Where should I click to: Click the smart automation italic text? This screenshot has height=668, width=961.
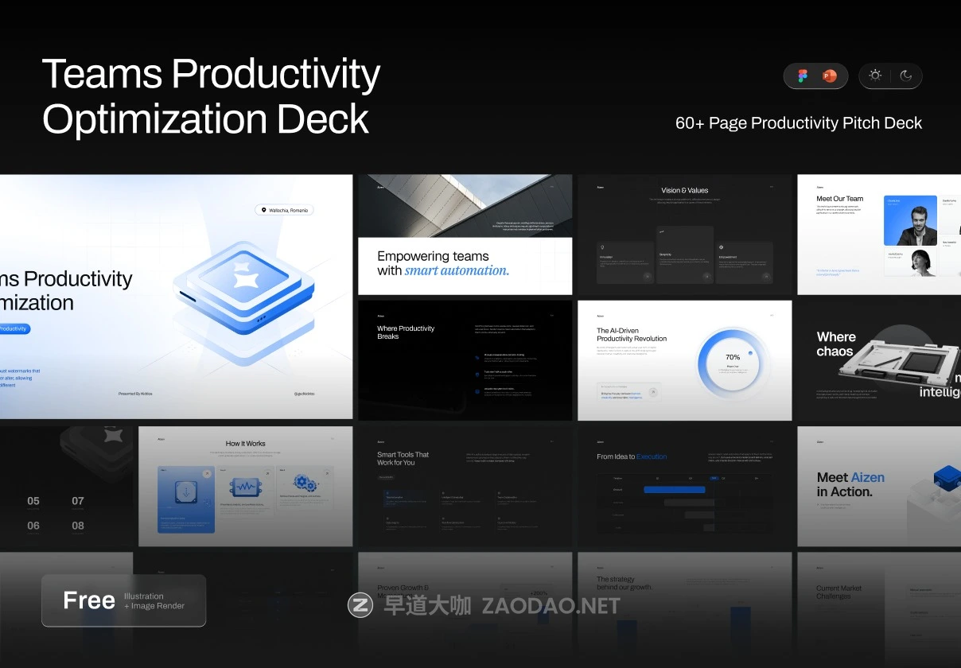click(457, 270)
